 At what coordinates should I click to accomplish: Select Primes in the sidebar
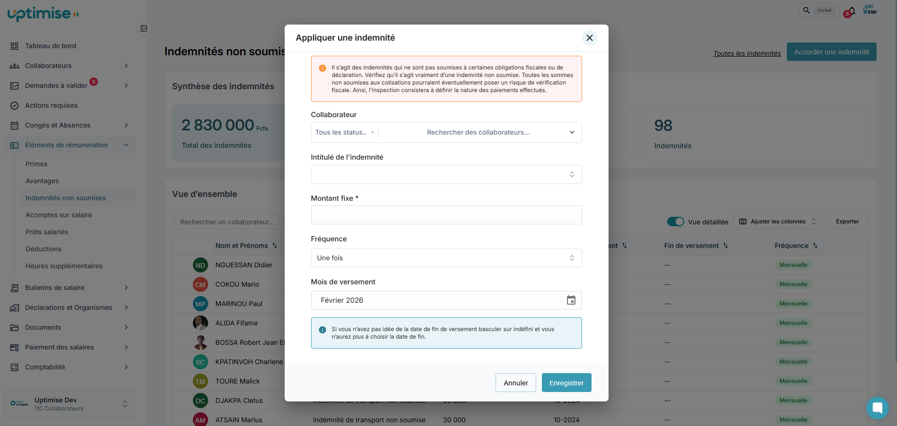pos(36,164)
